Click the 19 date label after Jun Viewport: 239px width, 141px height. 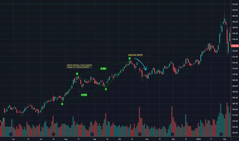tap(28, 139)
